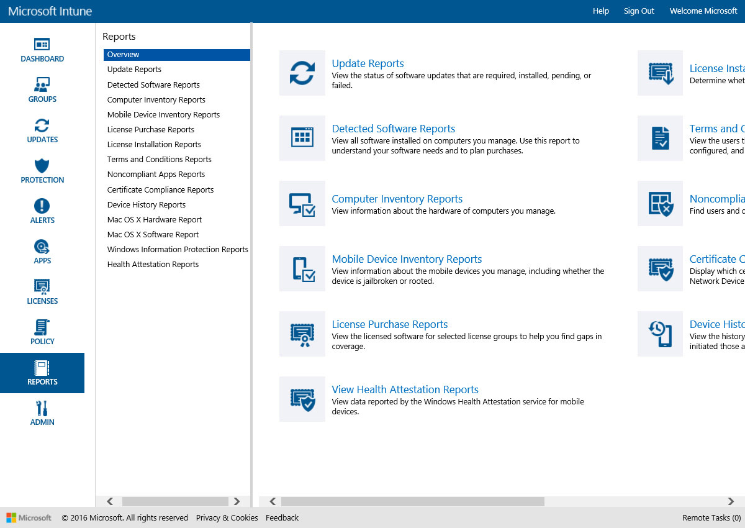This screenshot has width=745, height=528.
Task: Click left arrow of main pane scrollbar
Action: pyautogui.click(x=272, y=501)
